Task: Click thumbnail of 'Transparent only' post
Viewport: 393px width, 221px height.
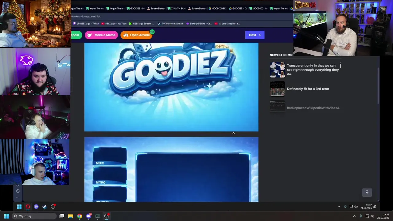Action: pyautogui.click(x=278, y=70)
